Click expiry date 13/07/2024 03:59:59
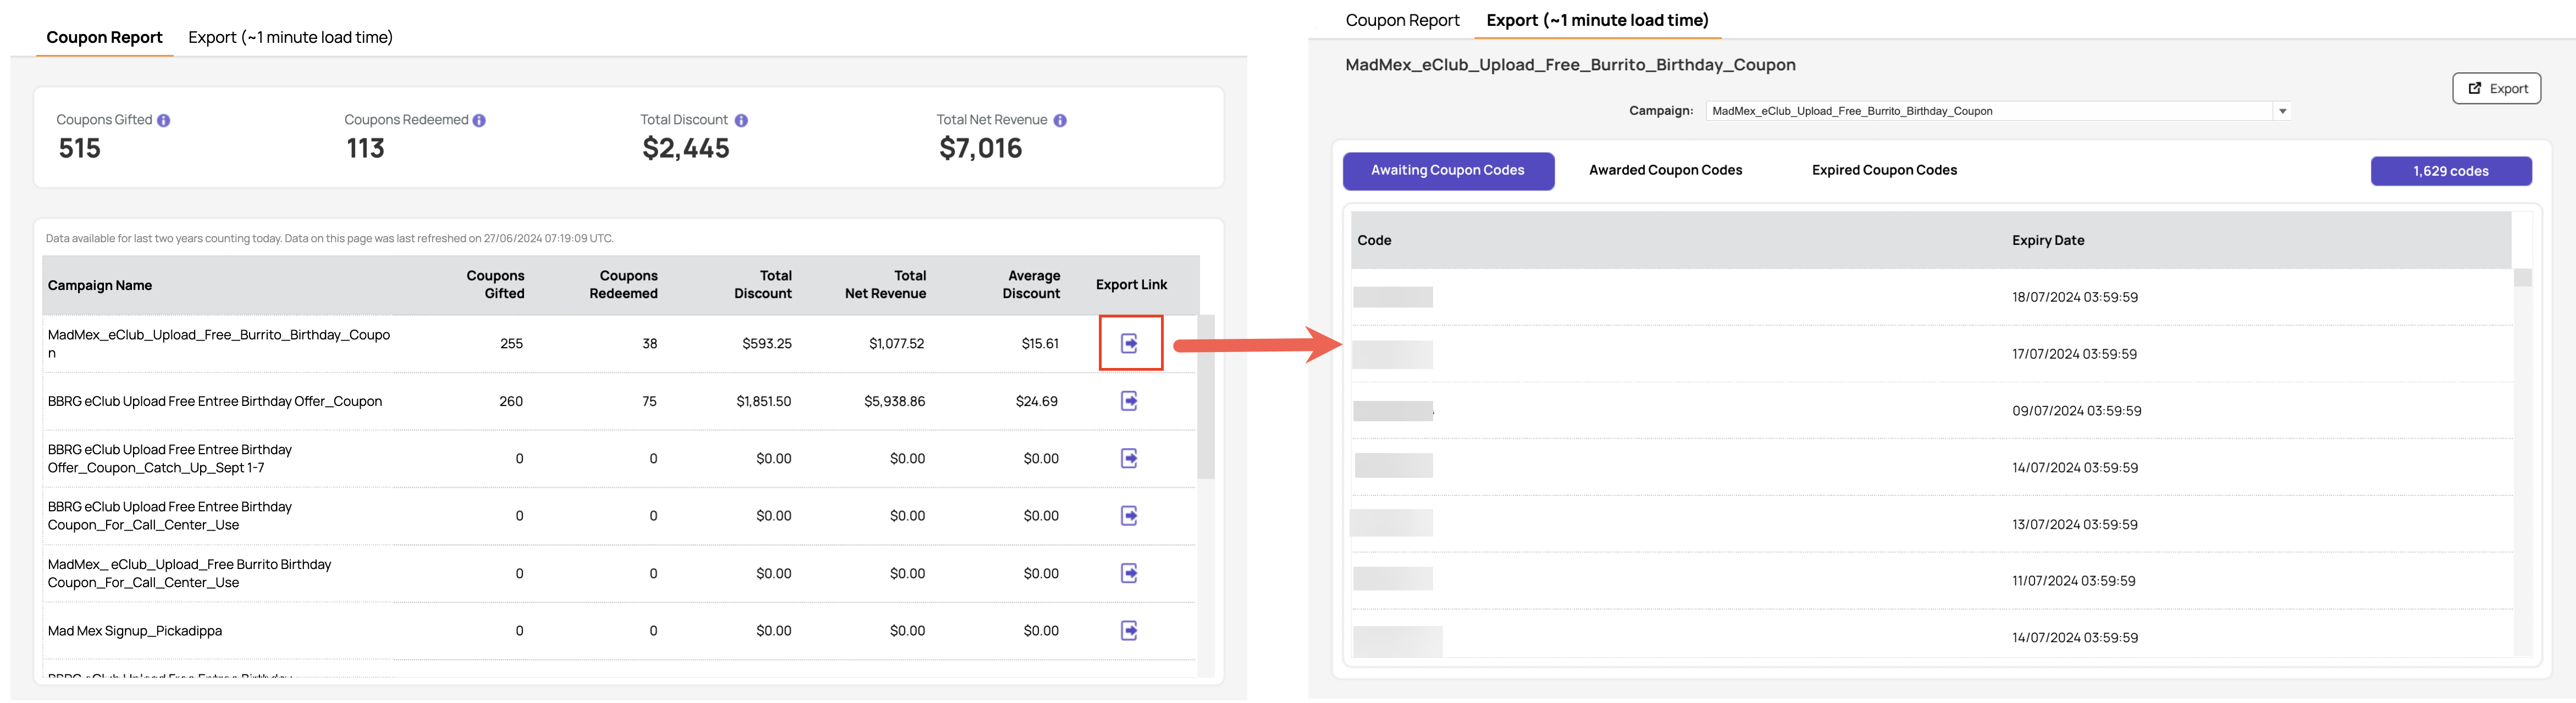 point(2075,525)
